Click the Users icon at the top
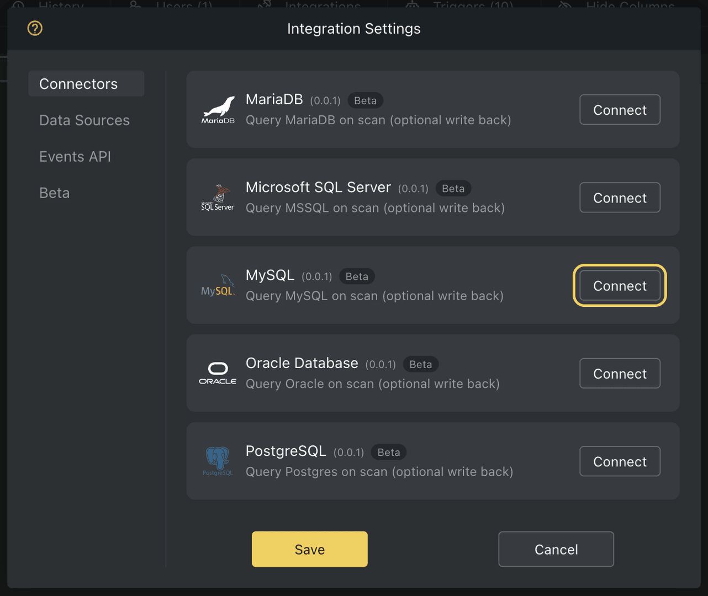Image resolution: width=708 pixels, height=596 pixels. tap(135, 6)
